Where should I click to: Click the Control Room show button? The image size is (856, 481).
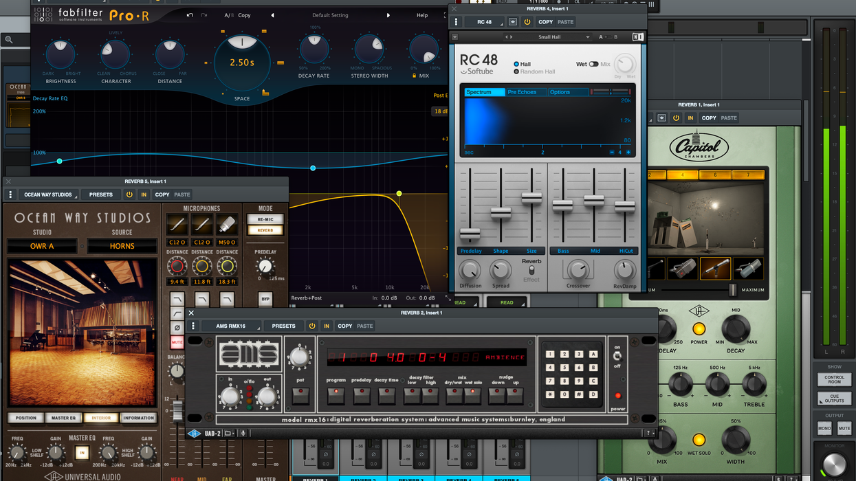[834, 381]
